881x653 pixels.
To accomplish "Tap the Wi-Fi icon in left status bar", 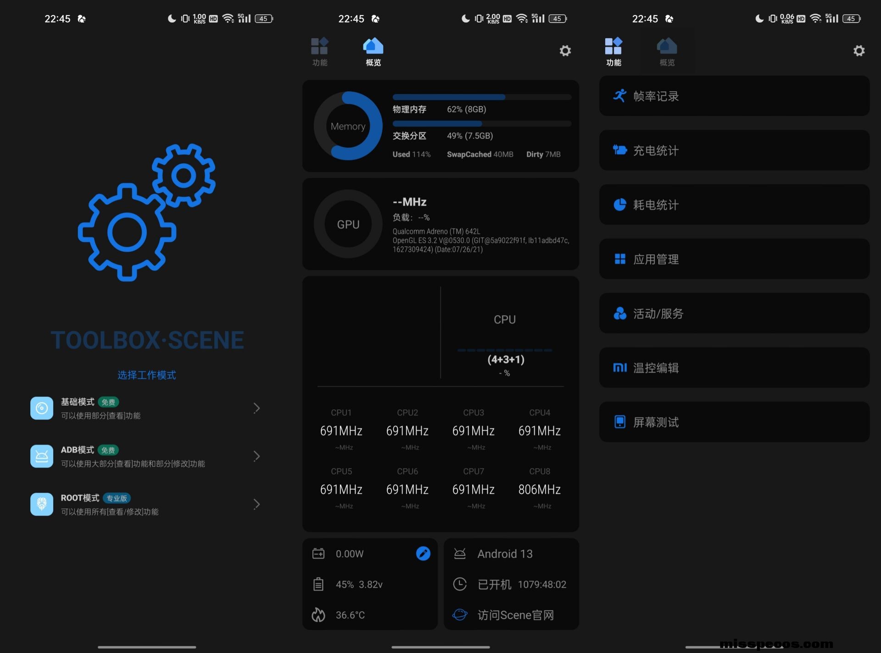I will [228, 18].
